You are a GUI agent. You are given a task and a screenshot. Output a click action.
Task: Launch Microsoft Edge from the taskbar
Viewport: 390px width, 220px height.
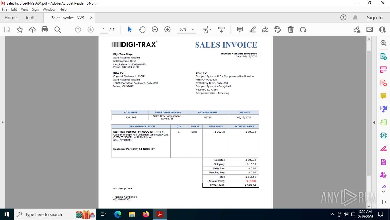tap(118, 214)
